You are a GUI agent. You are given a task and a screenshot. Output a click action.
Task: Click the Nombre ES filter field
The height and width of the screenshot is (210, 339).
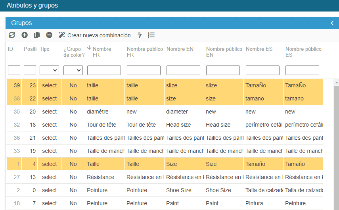tap(262, 70)
